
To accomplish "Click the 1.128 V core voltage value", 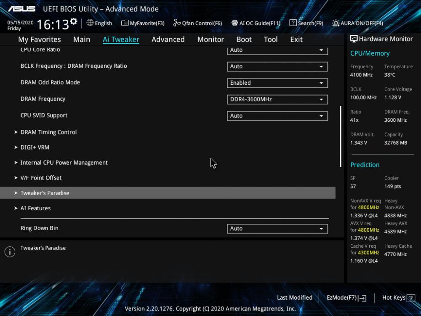I will pos(393,98).
